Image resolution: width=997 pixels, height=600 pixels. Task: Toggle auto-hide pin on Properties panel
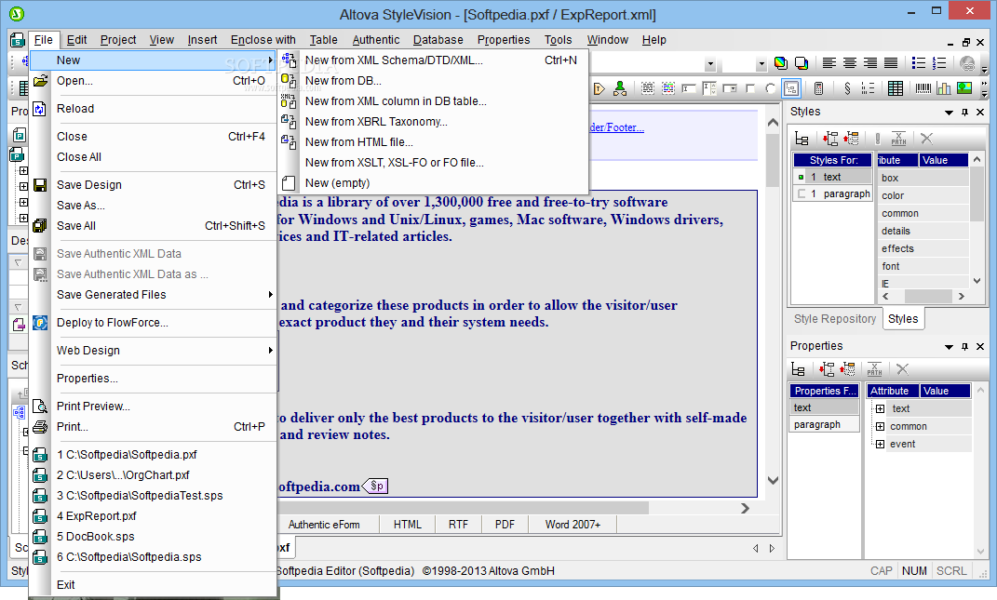click(964, 346)
